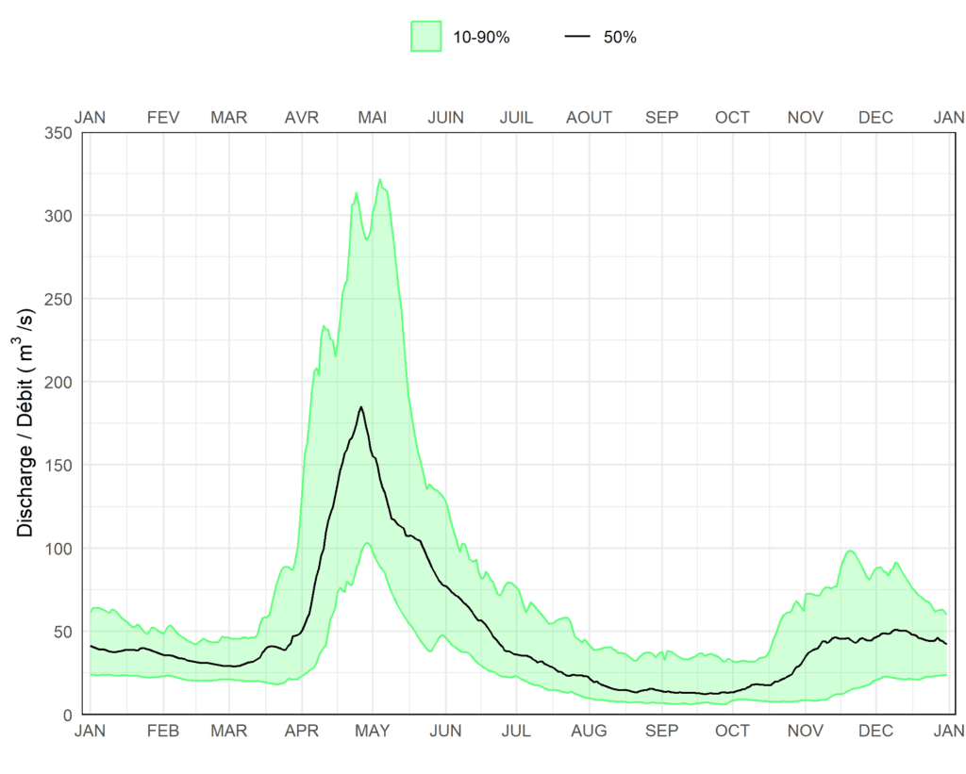The height and width of the screenshot is (774, 966).
Task: Click the AVR month label
Action: point(302,118)
